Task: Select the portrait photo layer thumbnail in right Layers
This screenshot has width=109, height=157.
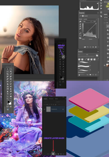Action: pos(108,65)
